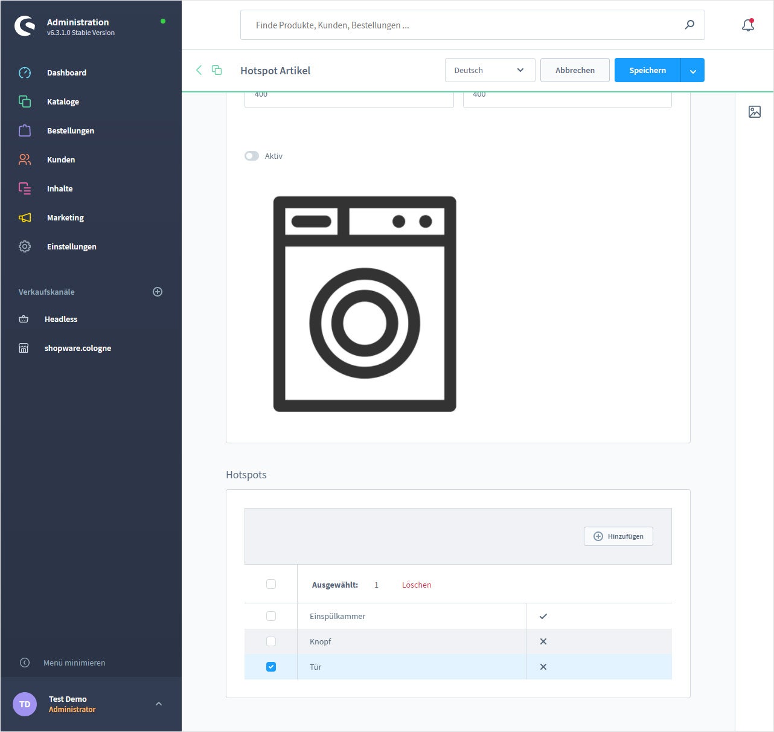Click the red Löschen link
This screenshot has height=732, width=774.
pos(417,585)
